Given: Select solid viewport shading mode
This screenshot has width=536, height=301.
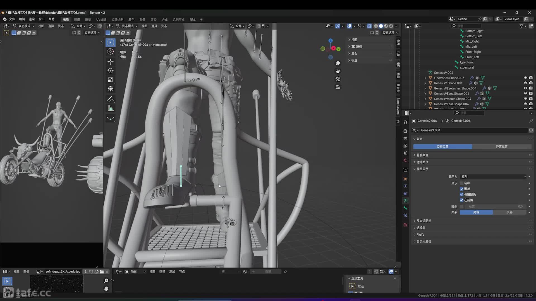Looking at the screenshot, I should [381, 26].
